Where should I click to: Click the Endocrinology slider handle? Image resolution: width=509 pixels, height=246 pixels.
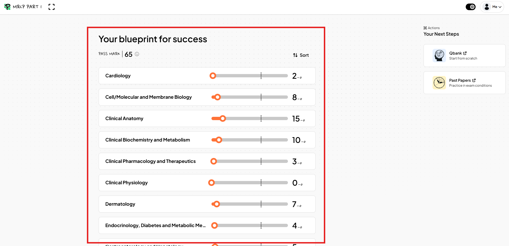[x=215, y=225]
